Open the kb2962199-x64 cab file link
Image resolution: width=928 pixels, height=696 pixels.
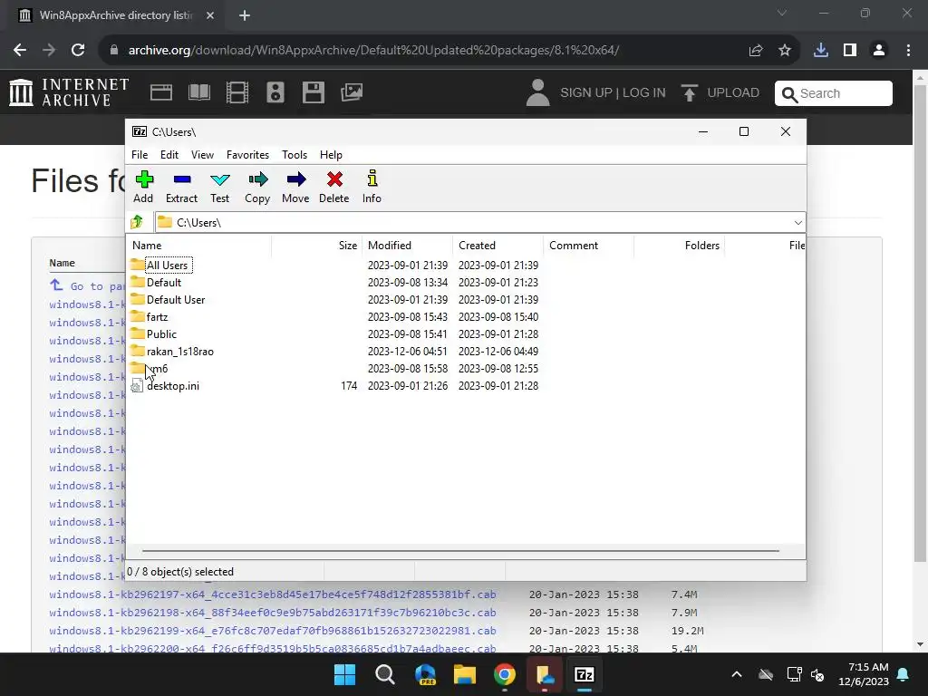point(272,631)
